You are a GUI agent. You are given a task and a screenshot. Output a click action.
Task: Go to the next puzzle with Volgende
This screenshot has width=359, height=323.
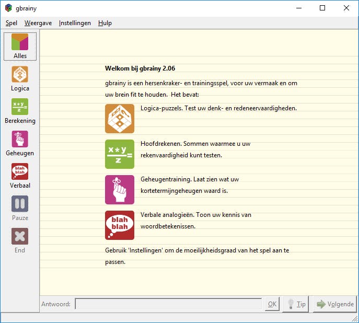coord(335,304)
